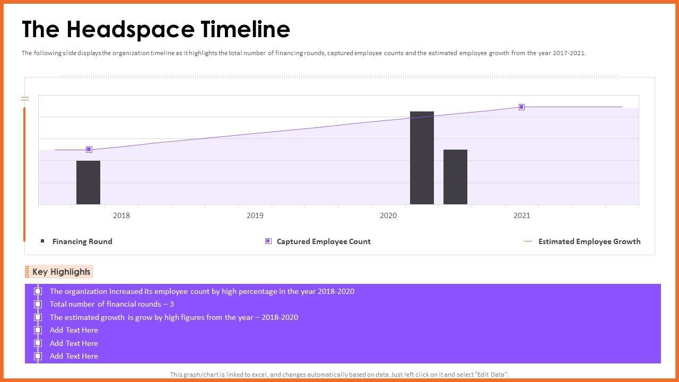
Task: Click the 2019 axis label
Action: (255, 215)
